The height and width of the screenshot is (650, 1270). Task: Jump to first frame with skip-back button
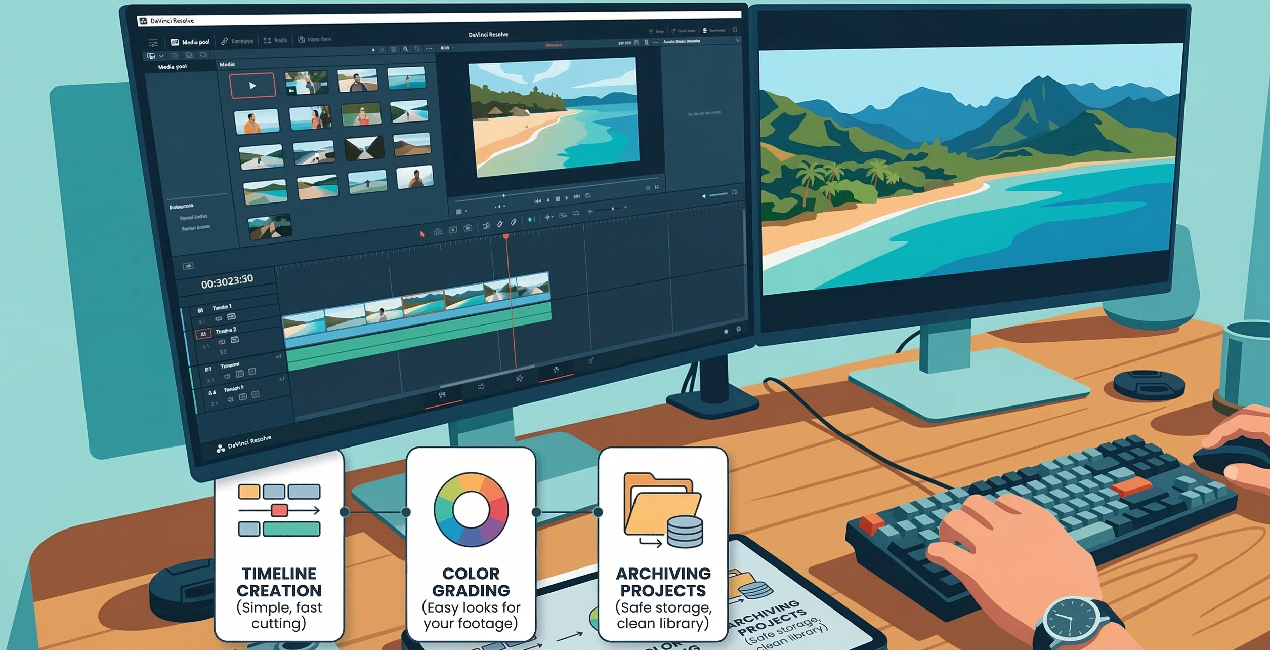[537, 201]
